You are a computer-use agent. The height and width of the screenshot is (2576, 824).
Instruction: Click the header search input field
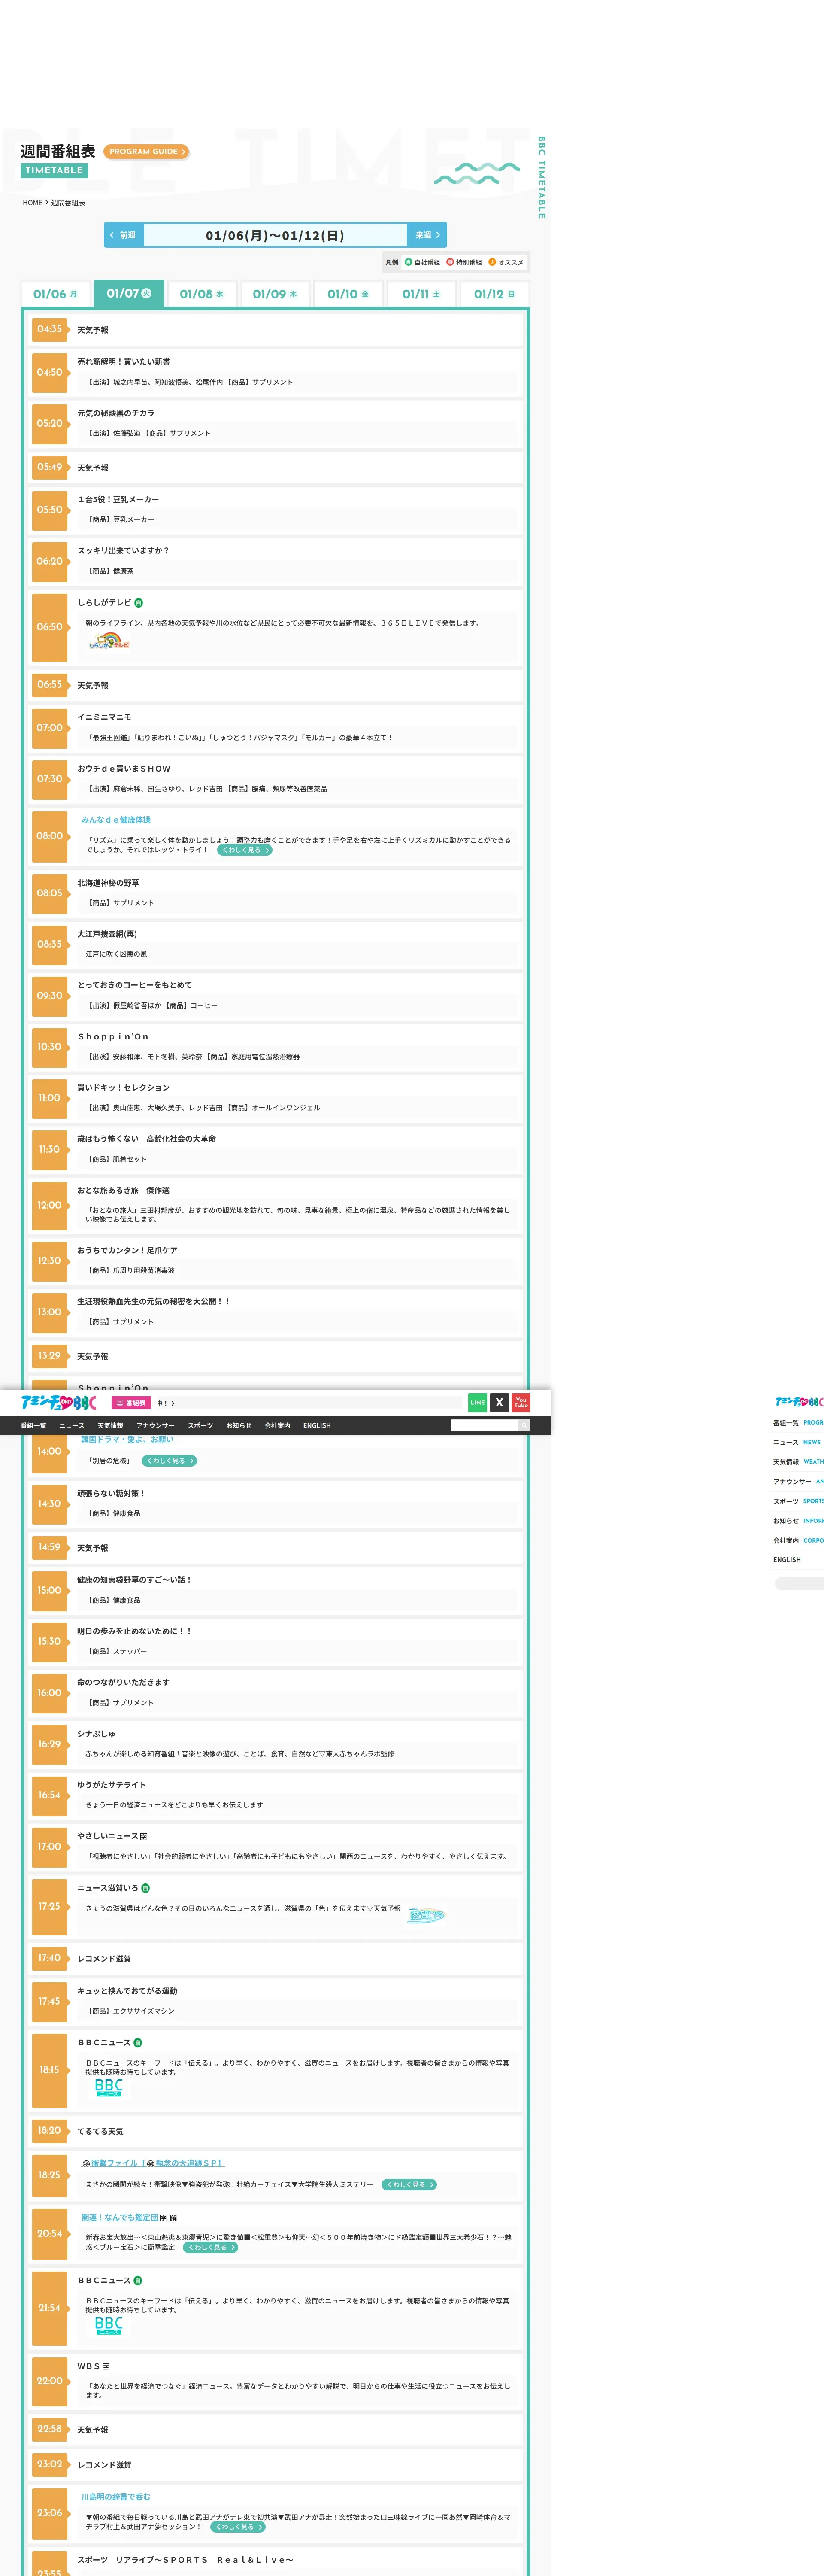tap(484, 1425)
